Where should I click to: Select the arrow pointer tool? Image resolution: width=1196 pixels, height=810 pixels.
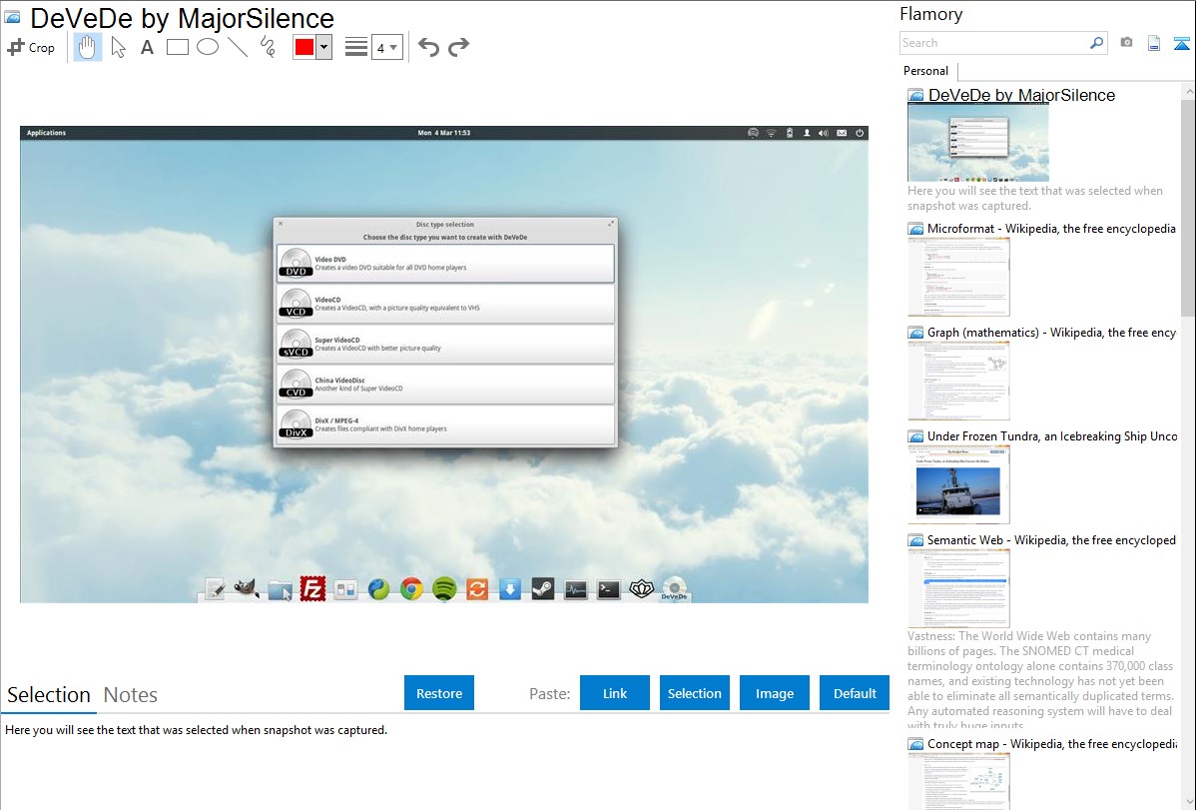pyautogui.click(x=118, y=47)
